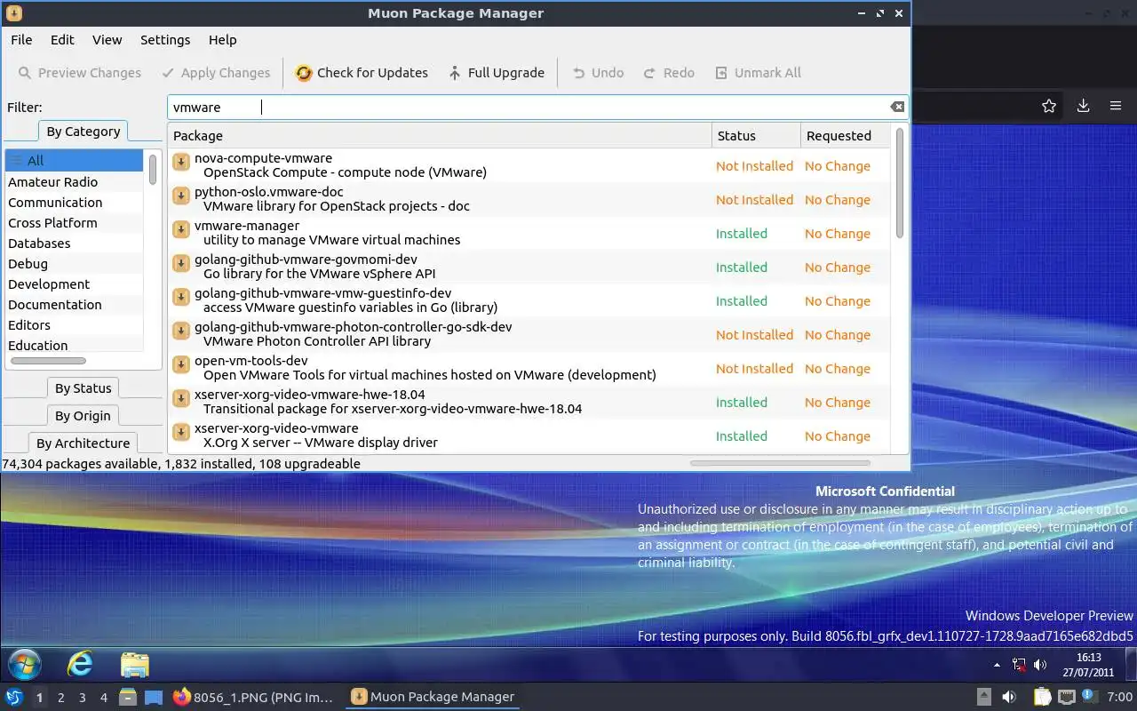1137x711 pixels.
Task: Select the Debug category
Action: (x=75, y=264)
